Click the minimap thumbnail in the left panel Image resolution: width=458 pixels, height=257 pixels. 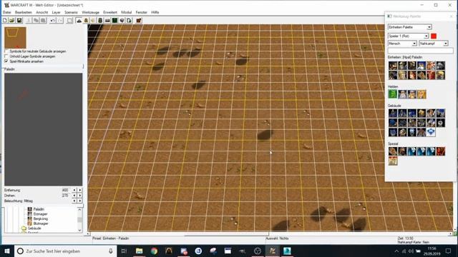15,38
